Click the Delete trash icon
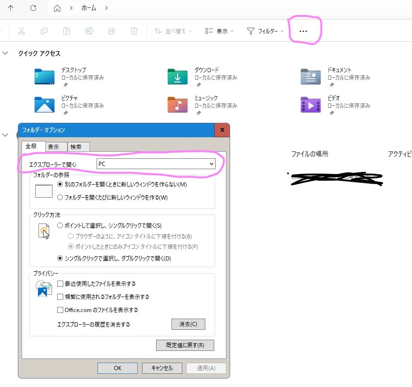Viewport: 412px width, 387px height. click(134, 30)
